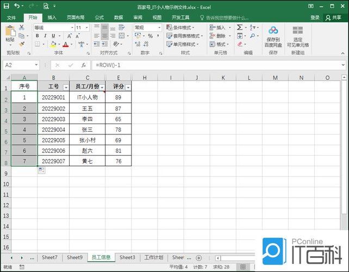Click 条件格式 conditional formatting button
Screen dimensions: 349x272
click(184, 28)
